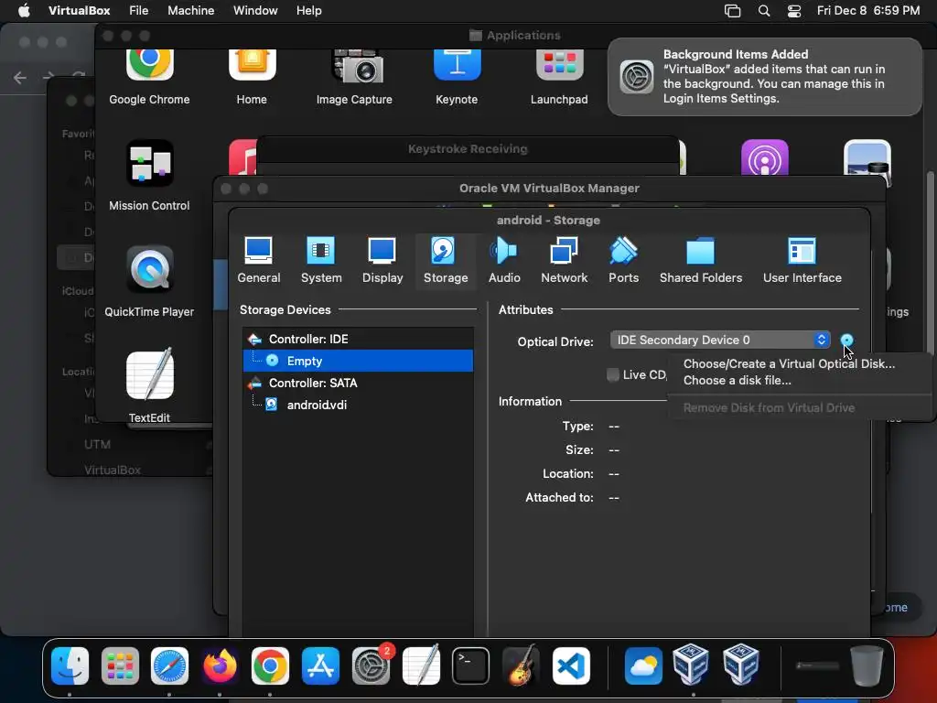
Task: Select Podcasts app in Applications window
Action: point(764,158)
